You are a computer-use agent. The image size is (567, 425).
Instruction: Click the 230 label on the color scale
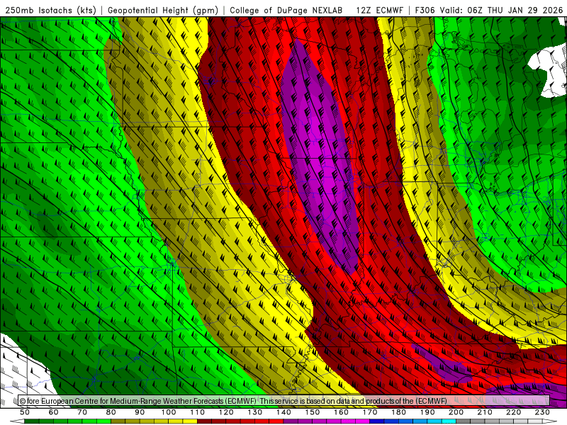(x=542, y=412)
